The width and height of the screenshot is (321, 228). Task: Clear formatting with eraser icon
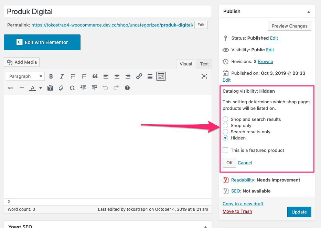point(61,88)
